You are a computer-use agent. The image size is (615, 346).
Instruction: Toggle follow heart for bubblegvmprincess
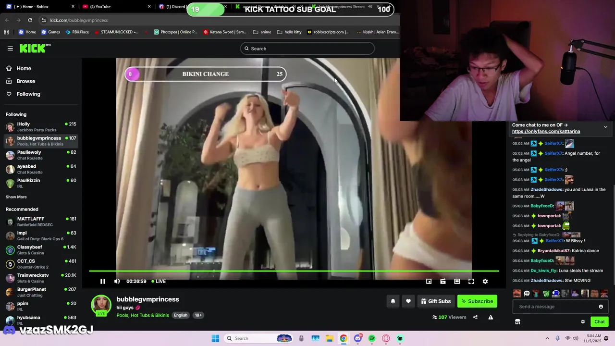[408, 301]
